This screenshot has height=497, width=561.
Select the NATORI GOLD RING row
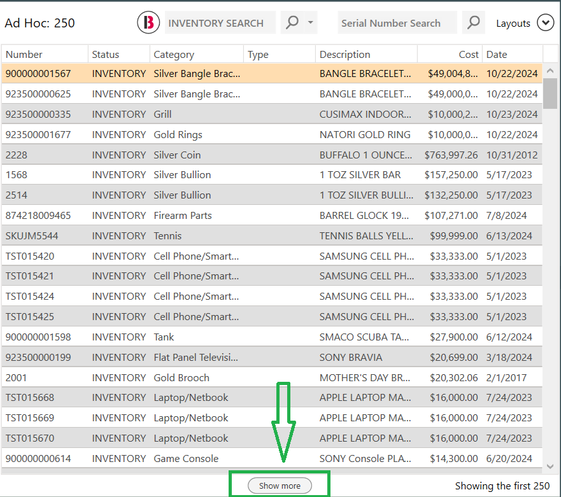tap(272, 134)
